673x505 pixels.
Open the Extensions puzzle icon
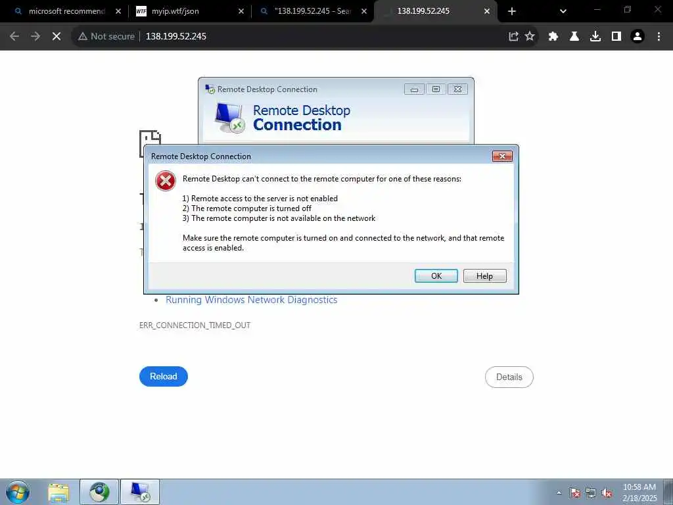553,37
